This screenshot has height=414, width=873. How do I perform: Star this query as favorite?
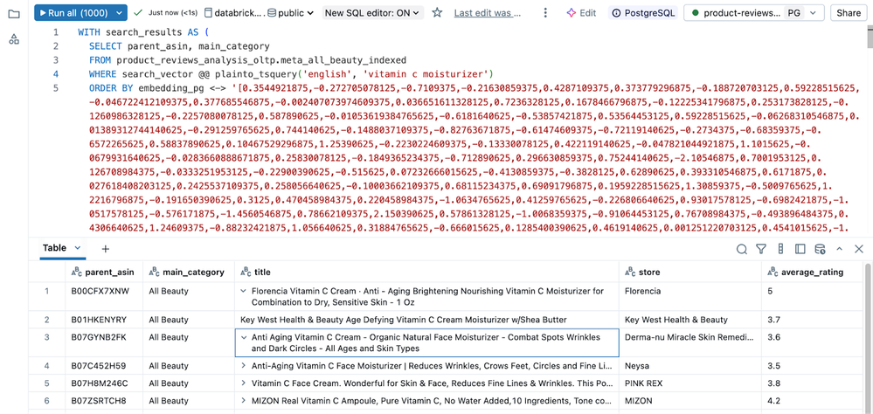[437, 13]
